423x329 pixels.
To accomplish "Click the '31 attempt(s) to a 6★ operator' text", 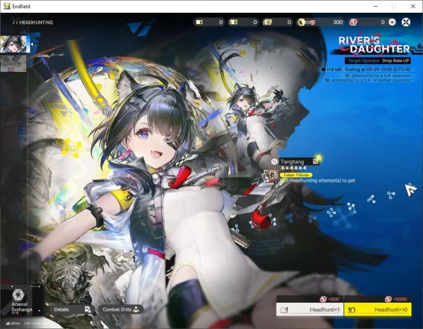I will coord(378,76).
